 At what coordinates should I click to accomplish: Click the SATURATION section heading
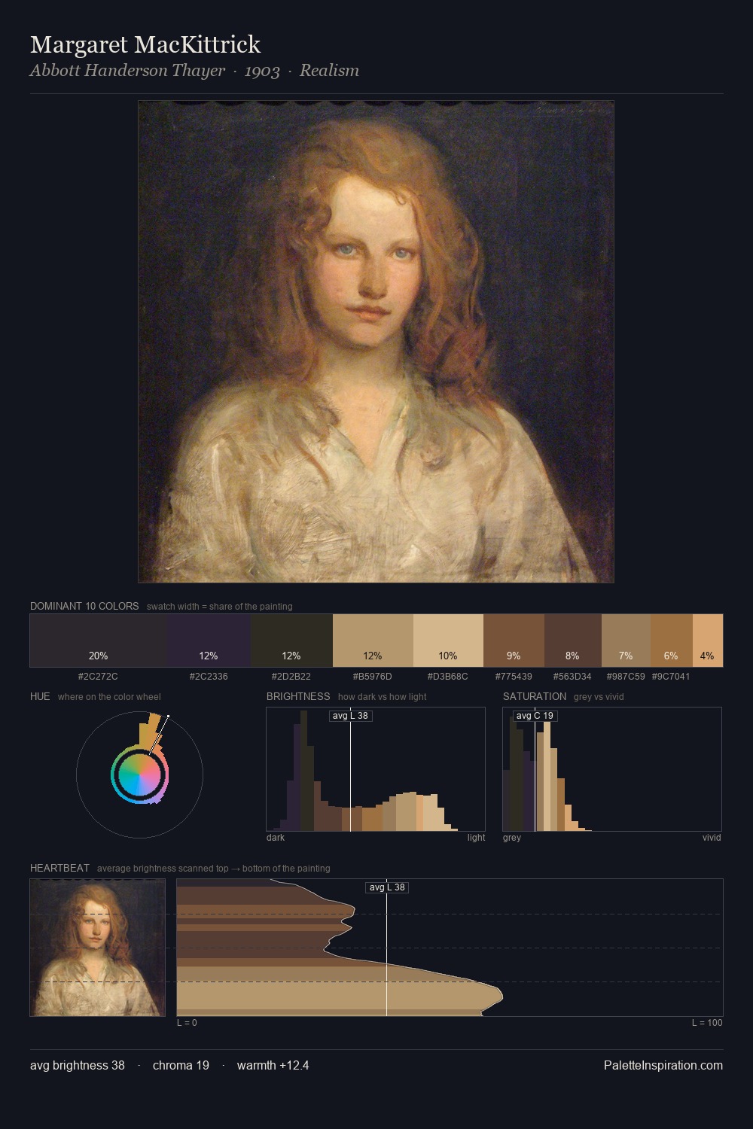(x=535, y=696)
